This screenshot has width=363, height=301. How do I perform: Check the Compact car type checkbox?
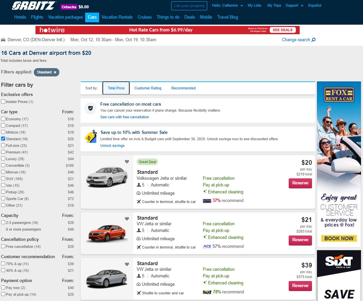[x=3, y=125]
